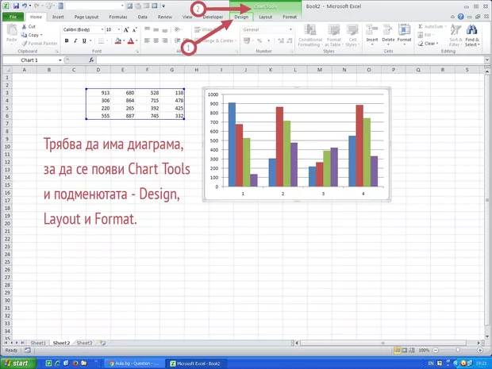The width and height of the screenshot is (492, 369).
Task: Switch to the Insert tab
Action: pyautogui.click(x=58, y=17)
